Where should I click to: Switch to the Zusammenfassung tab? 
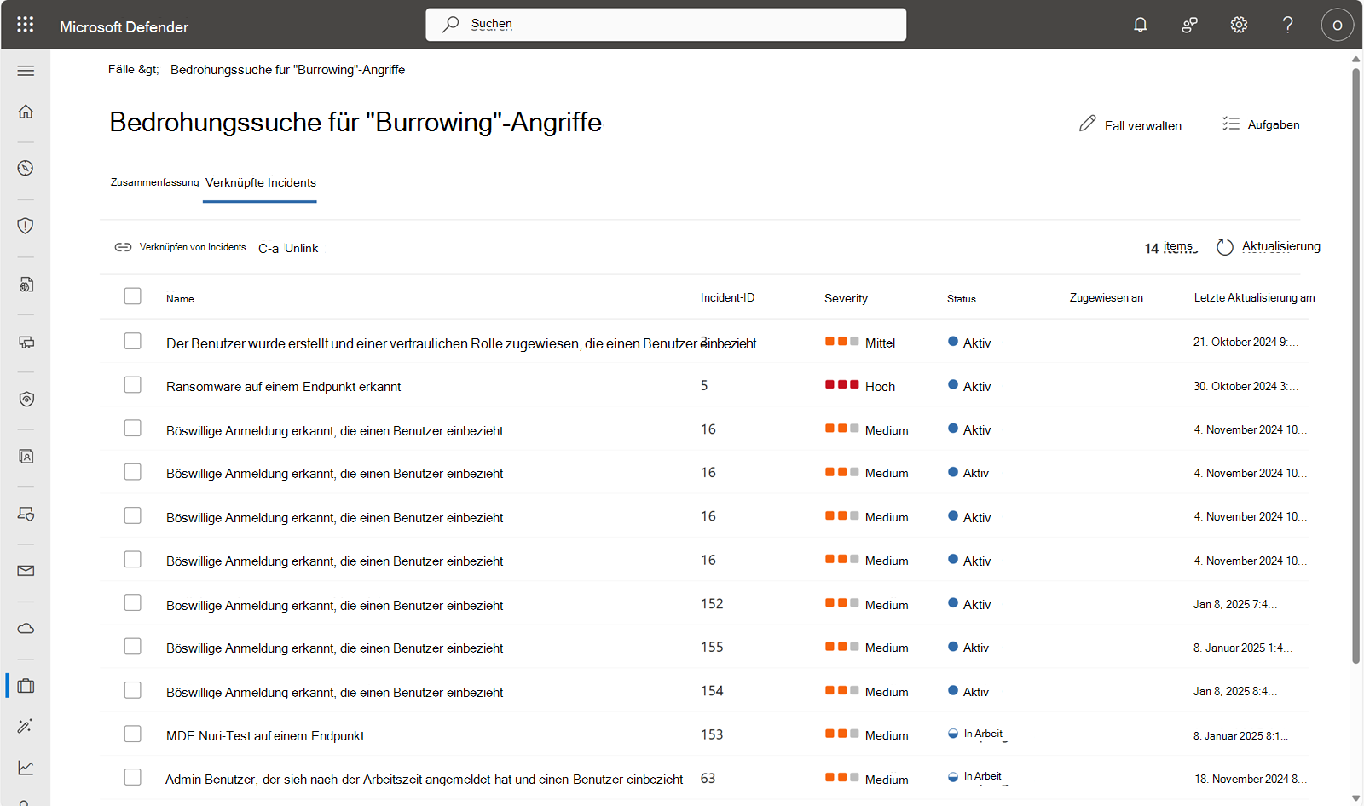154,182
